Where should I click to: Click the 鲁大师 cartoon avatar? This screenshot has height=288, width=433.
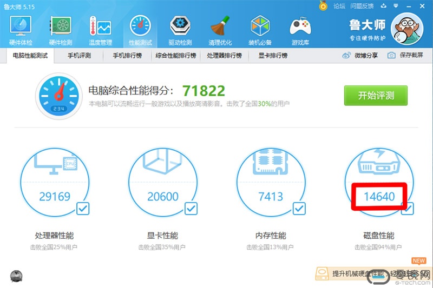pos(407,29)
